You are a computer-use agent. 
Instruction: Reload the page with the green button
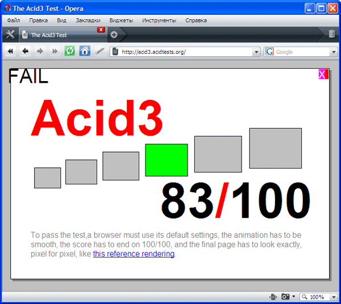tap(69, 51)
